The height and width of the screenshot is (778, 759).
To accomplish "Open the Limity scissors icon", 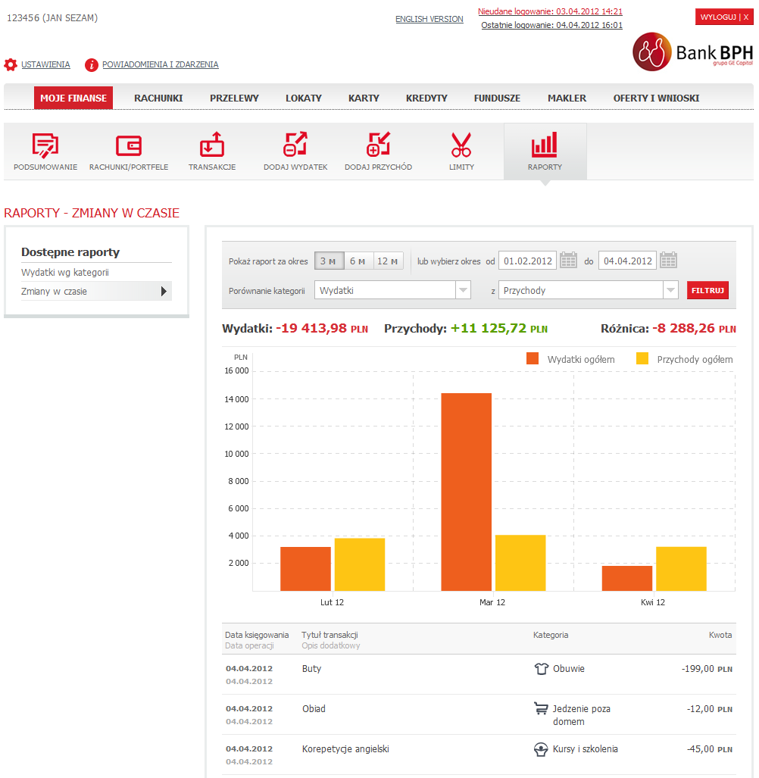I will [x=461, y=145].
